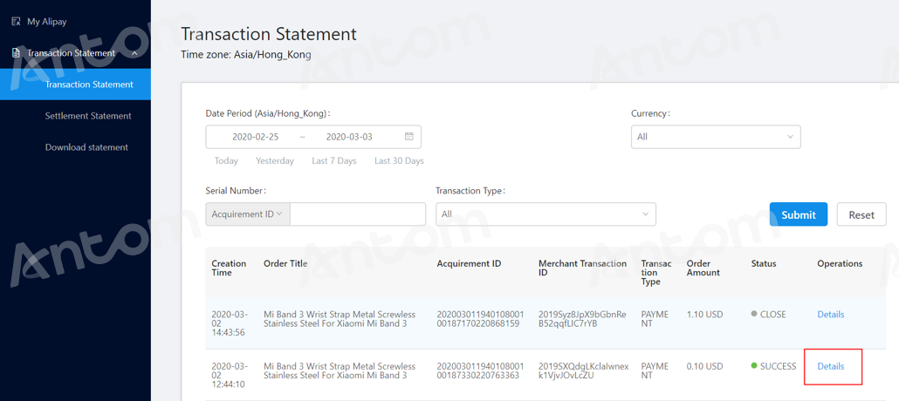Click the 0.10 USD order amount
The height and width of the screenshot is (401, 899).
tap(704, 366)
